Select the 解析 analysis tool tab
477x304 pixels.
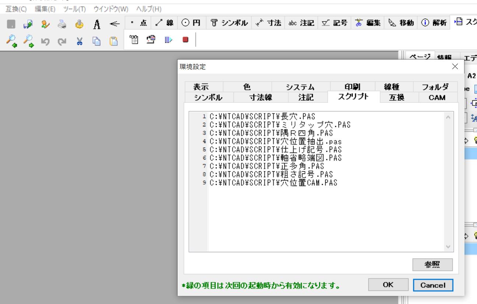click(434, 23)
